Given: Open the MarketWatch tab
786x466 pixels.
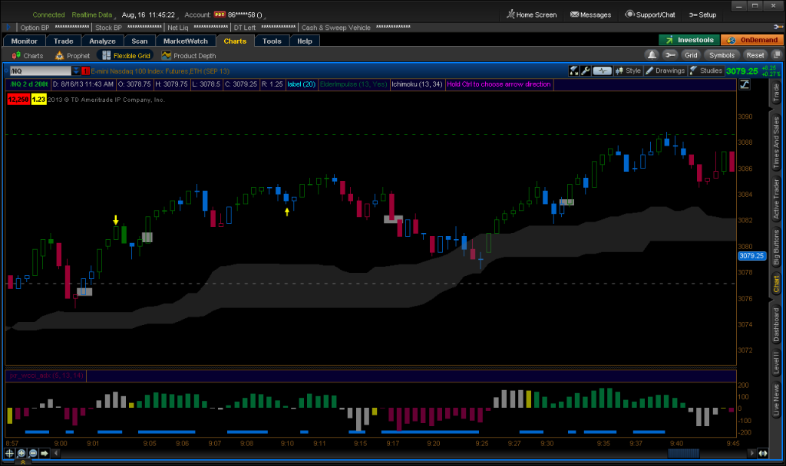Looking at the screenshot, I should click(x=186, y=41).
